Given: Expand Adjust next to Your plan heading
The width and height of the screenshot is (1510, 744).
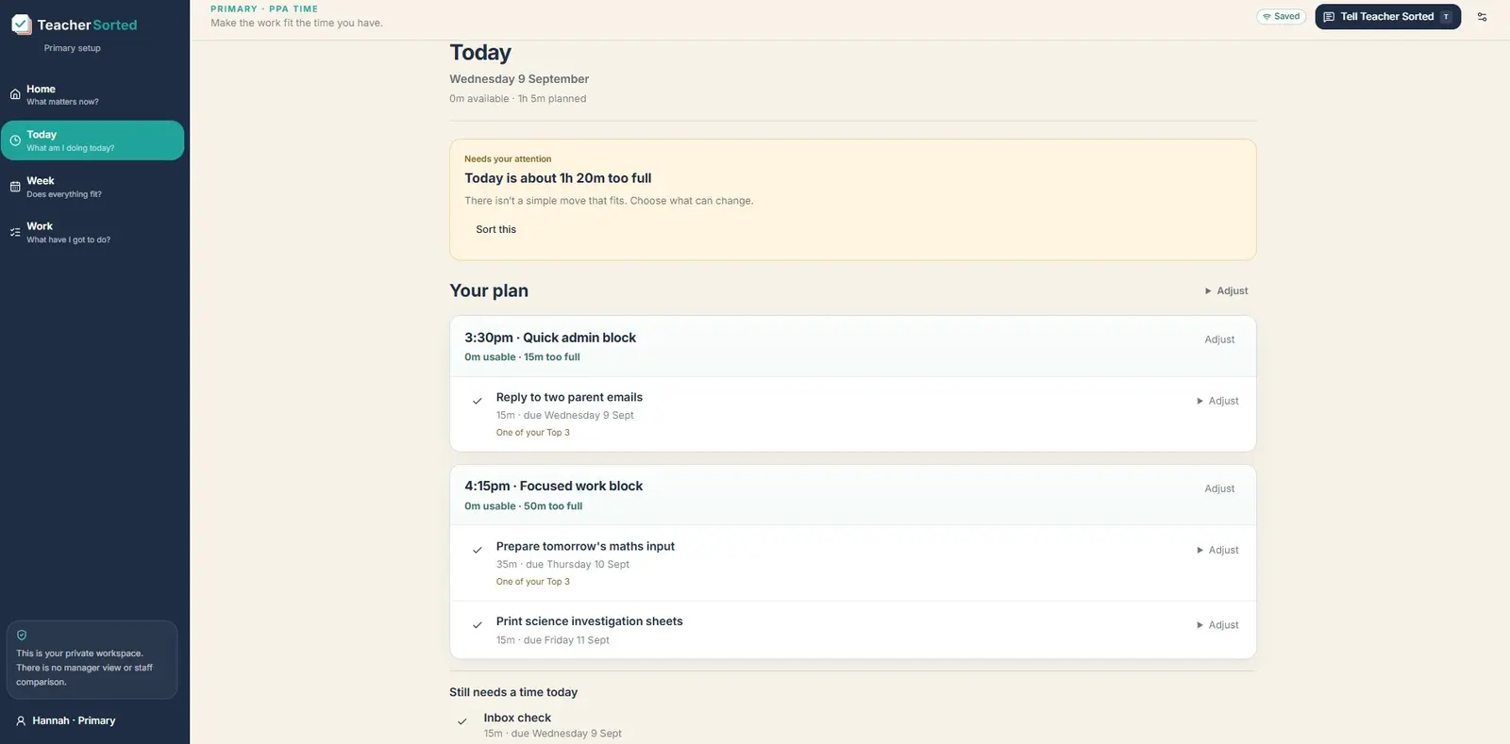Looking at the screenshot, I should pyautogui.click(x=1226, y=291).
